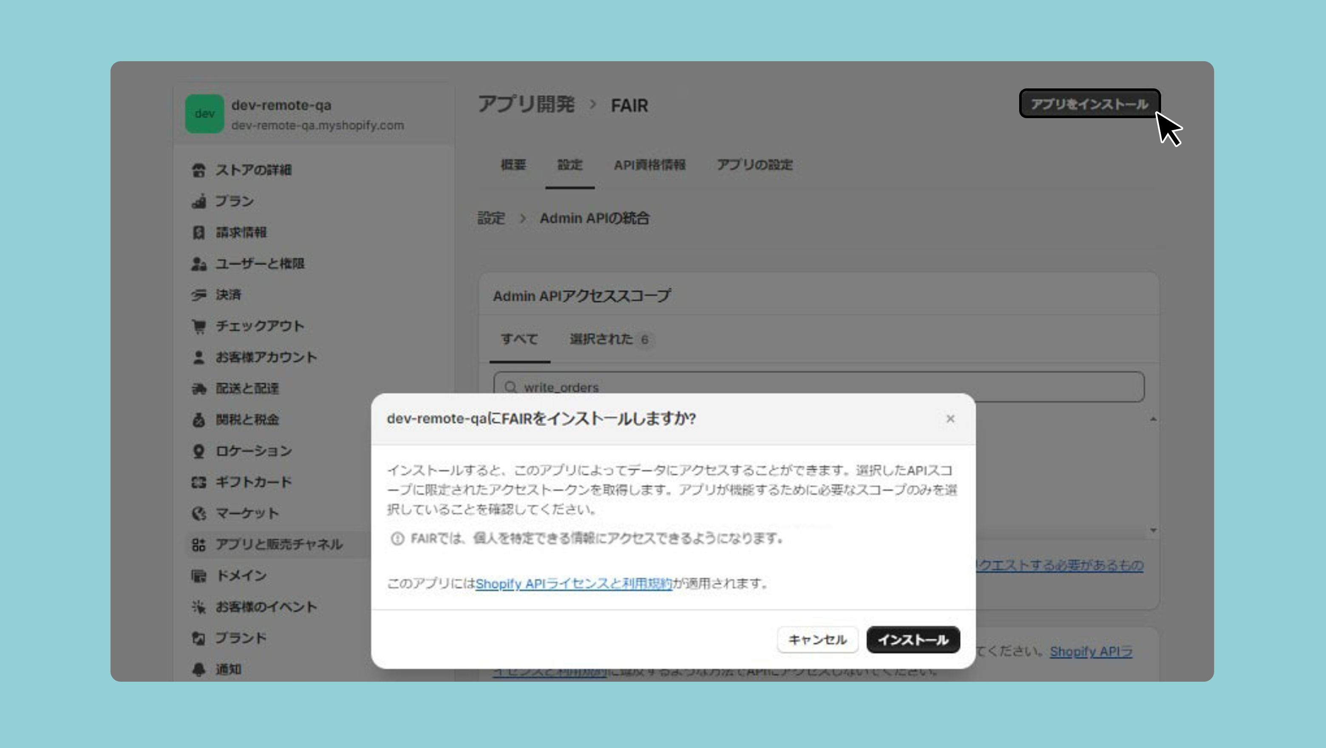Open プラン plan icon in sidebar
This screenshot has width=1326, height=748.
pos(199,201)
